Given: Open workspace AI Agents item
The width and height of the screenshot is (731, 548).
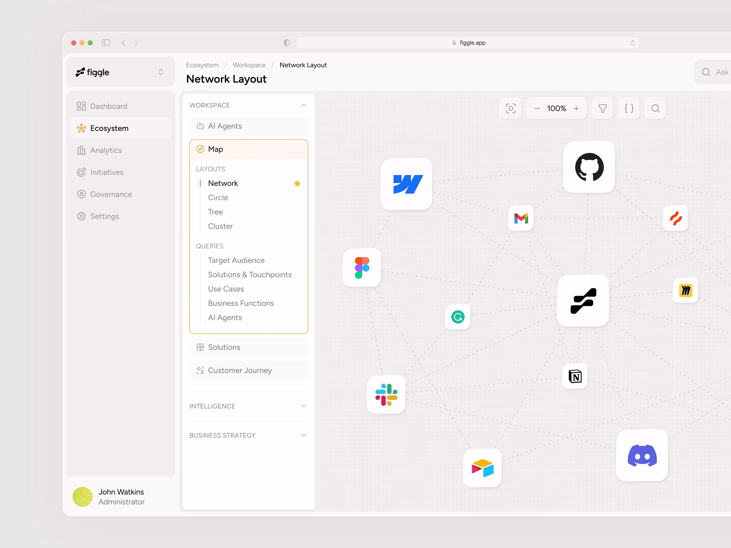Looking at the screenshot, I should (x=249, y=126).
